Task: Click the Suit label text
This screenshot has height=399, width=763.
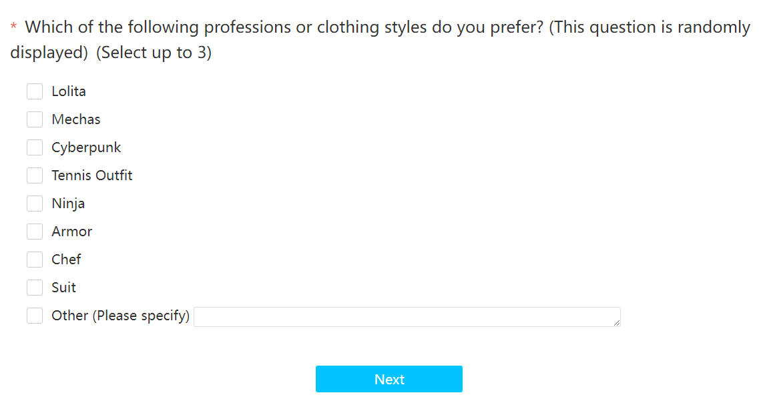Action: 64,288
